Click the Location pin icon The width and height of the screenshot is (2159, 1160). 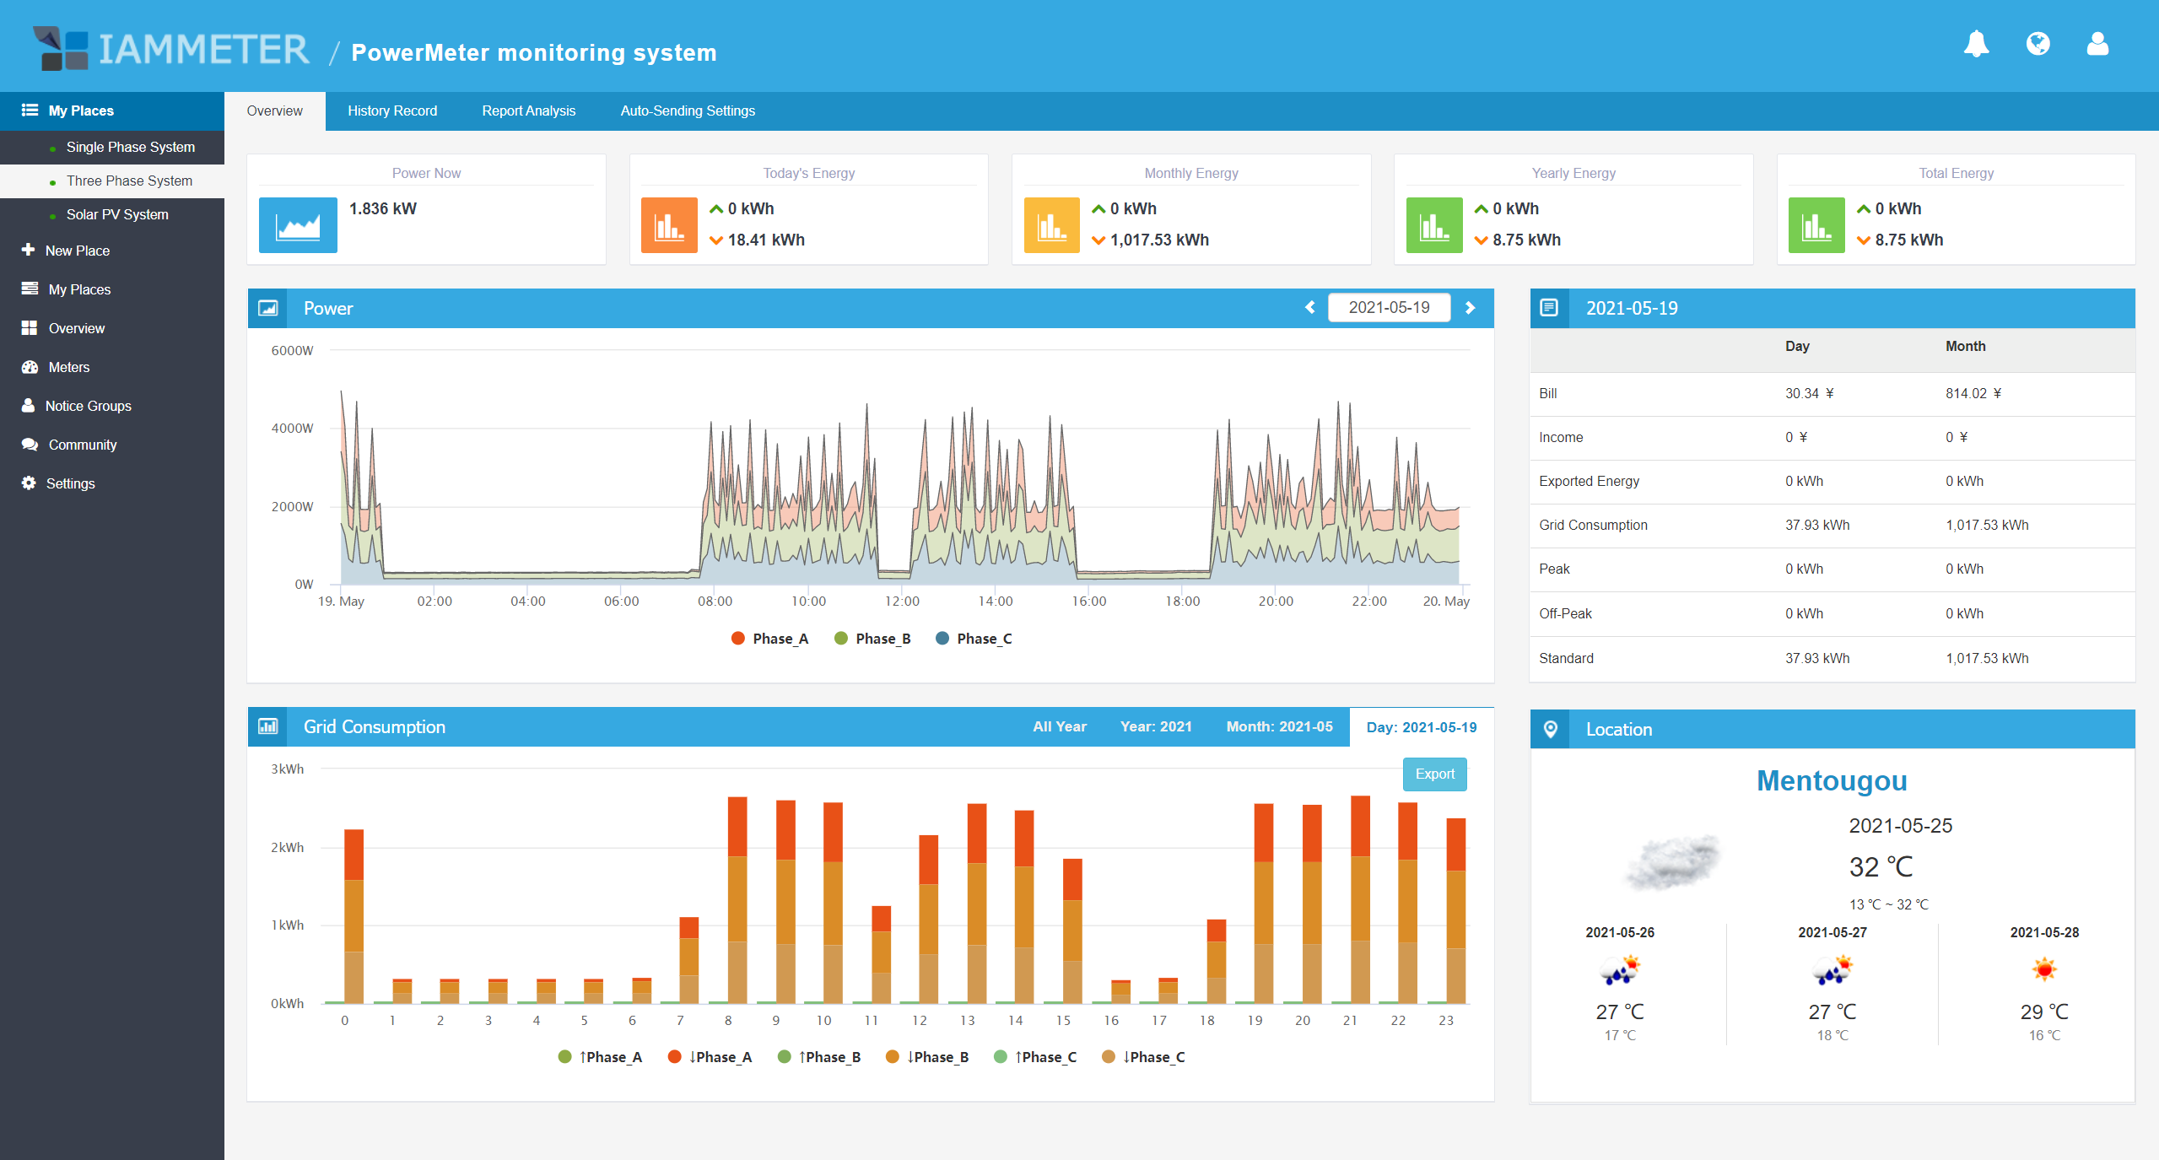[x=1550, y=730]
